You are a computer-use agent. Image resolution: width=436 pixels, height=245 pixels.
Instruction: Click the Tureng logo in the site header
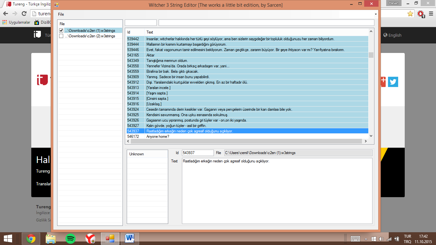[38, 34]
